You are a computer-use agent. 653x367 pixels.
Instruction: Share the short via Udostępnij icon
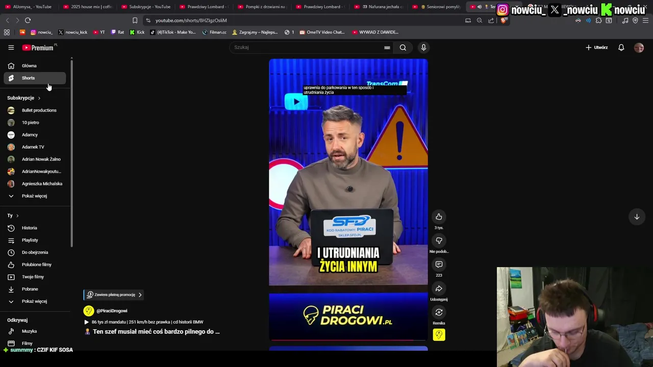439,289
